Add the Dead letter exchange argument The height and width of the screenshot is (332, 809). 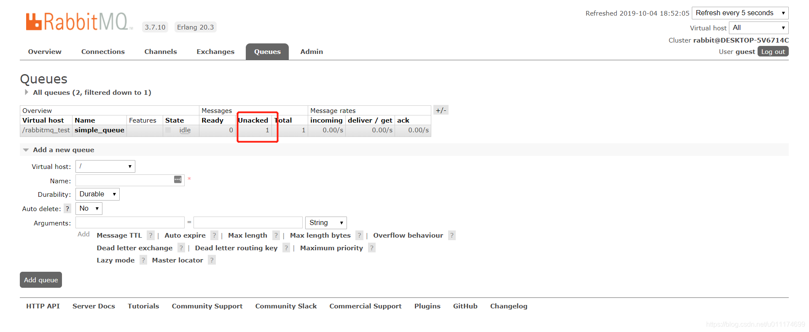(x=134, y=248)
